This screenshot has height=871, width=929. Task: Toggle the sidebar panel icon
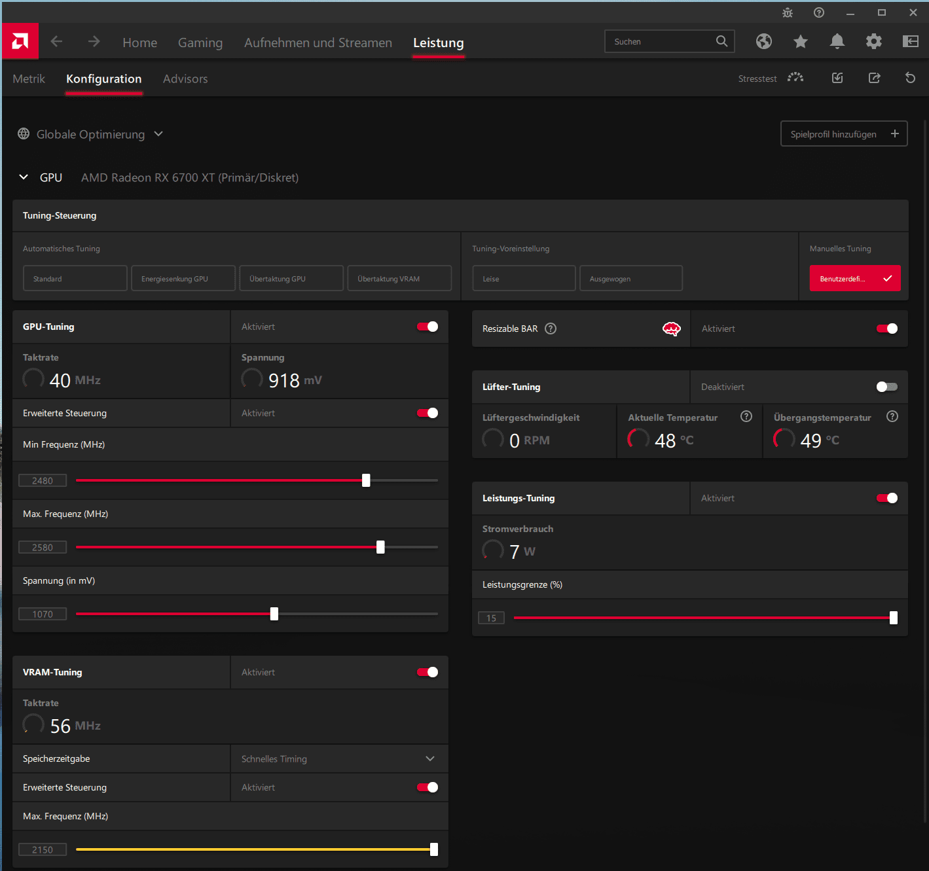coord(911,42)
